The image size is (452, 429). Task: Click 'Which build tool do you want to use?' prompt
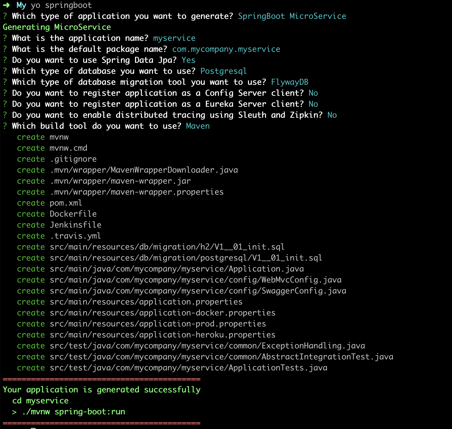(x=97, y=126)
